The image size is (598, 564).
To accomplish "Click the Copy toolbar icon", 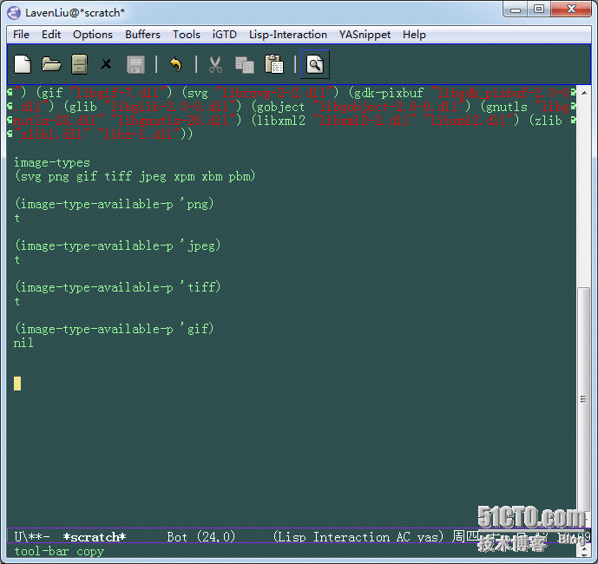I will pyautogui.click(x=245, y=65).
